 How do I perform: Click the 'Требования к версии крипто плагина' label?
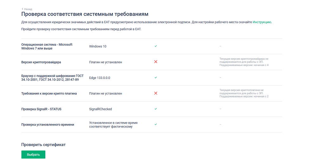coord(49,94)
